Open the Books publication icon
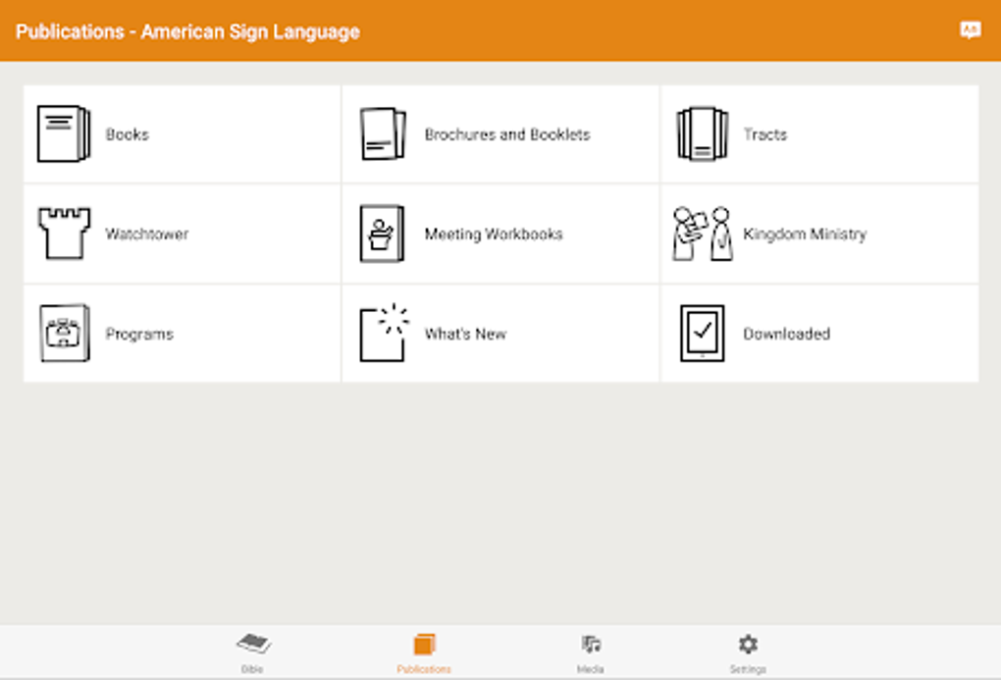 click(61, 133)
